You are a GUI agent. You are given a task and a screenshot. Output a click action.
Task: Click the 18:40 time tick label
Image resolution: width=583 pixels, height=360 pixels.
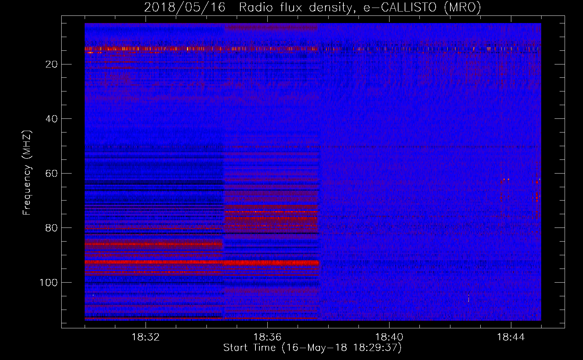[x=389, y=337]
